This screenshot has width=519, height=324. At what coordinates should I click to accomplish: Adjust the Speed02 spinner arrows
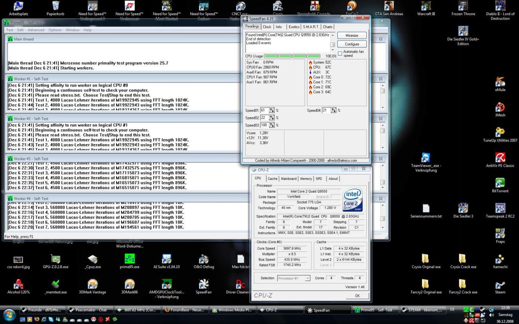[x=272, y=118]
